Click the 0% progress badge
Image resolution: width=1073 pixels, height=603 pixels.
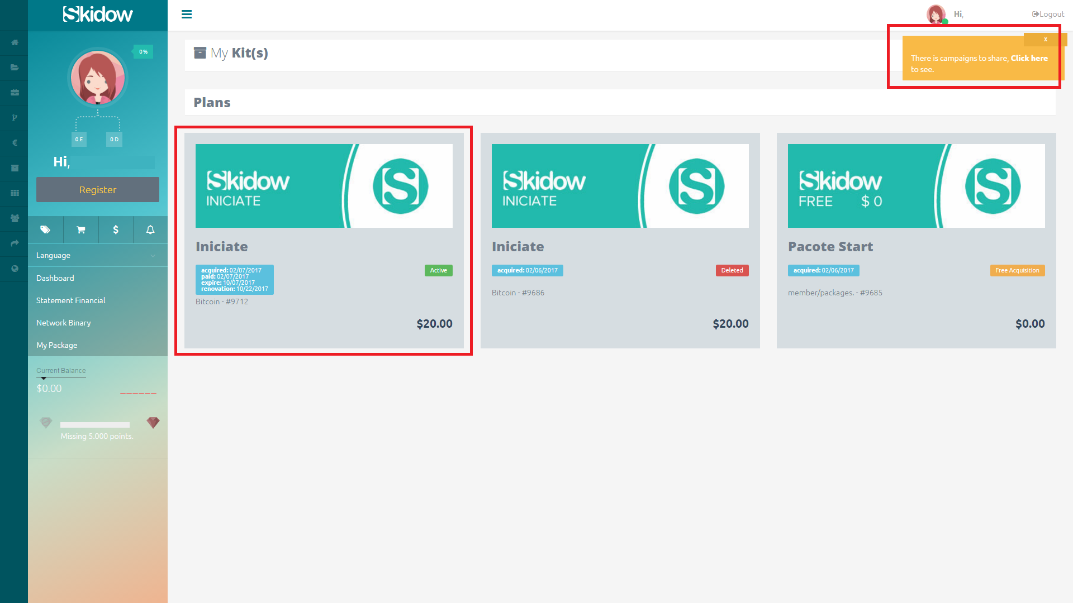[143, 52]
